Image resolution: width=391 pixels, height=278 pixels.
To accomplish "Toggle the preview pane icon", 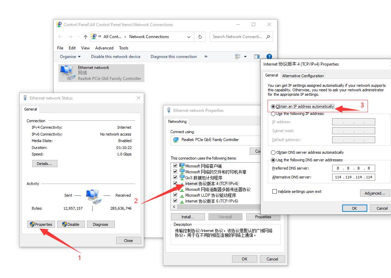I will click(257, 57).
